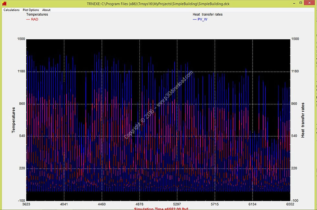
Task: Click time axis value 6134
Action: click(252, 204)
